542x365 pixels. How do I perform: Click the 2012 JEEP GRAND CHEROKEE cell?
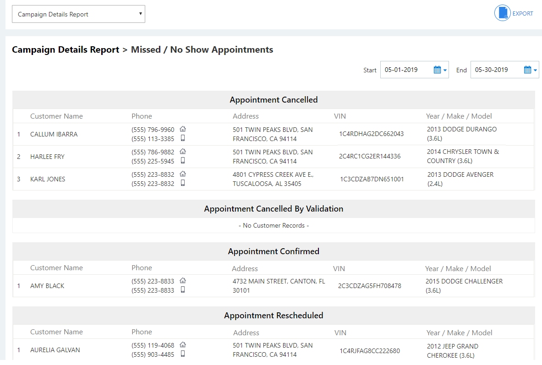pyautogui.click(x=453, y=351)
